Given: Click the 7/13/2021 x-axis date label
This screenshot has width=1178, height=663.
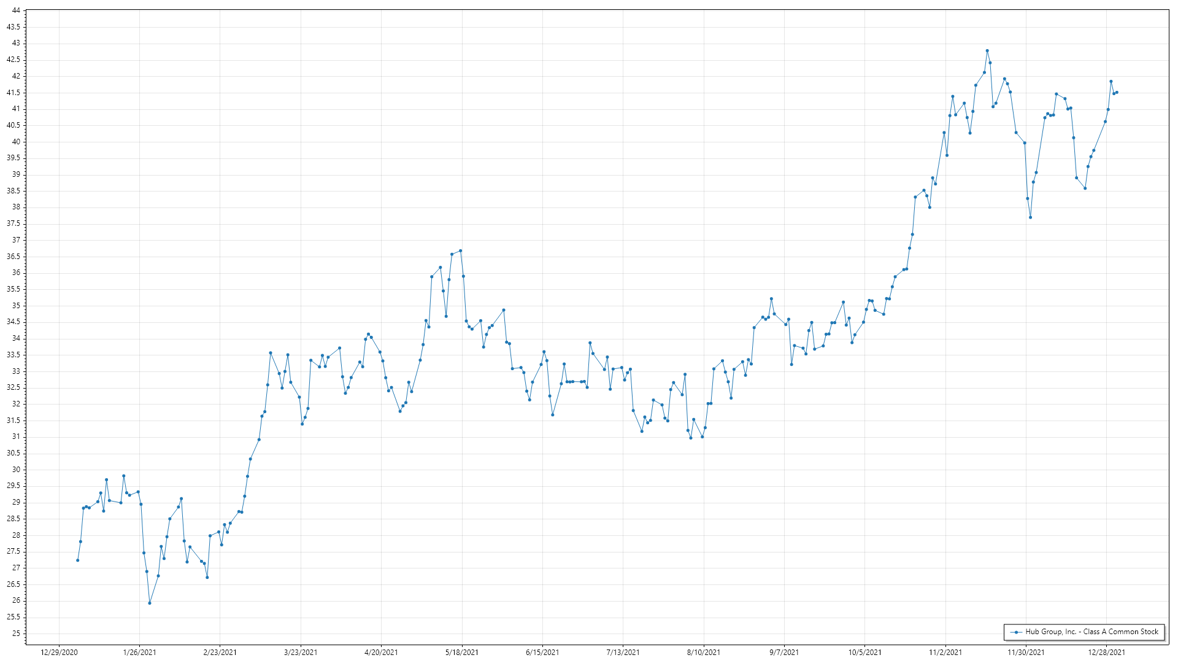Looking at the screenshot, I should click(x=623, y=652).
